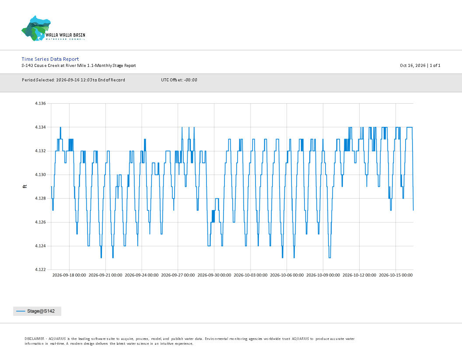The image size is (462, 357).
Task: Click the blue Stage@S142 legend line swatch
Action: click(x=21, y=311)
